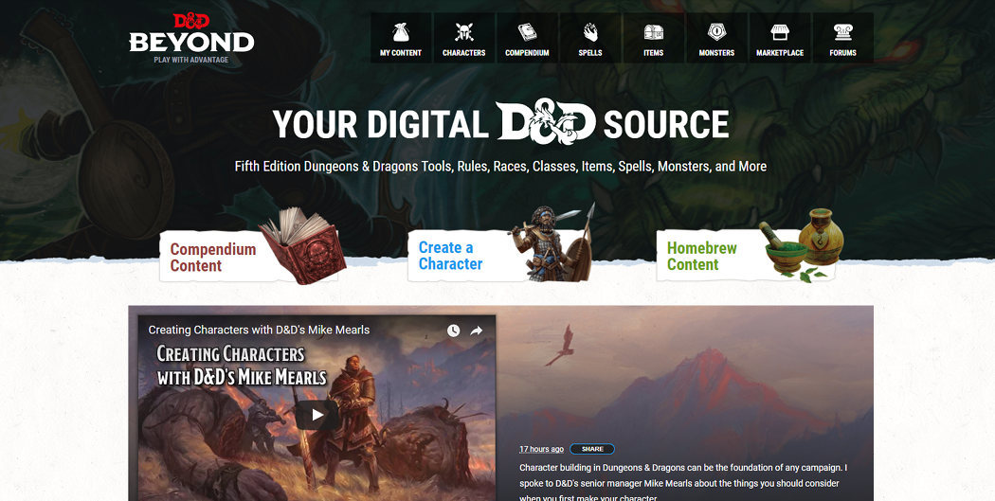Click the '17 hours ago' timestamp link
Image resolution: width=995 pixels, height=501 pixels.
click(x=541, y=449)
